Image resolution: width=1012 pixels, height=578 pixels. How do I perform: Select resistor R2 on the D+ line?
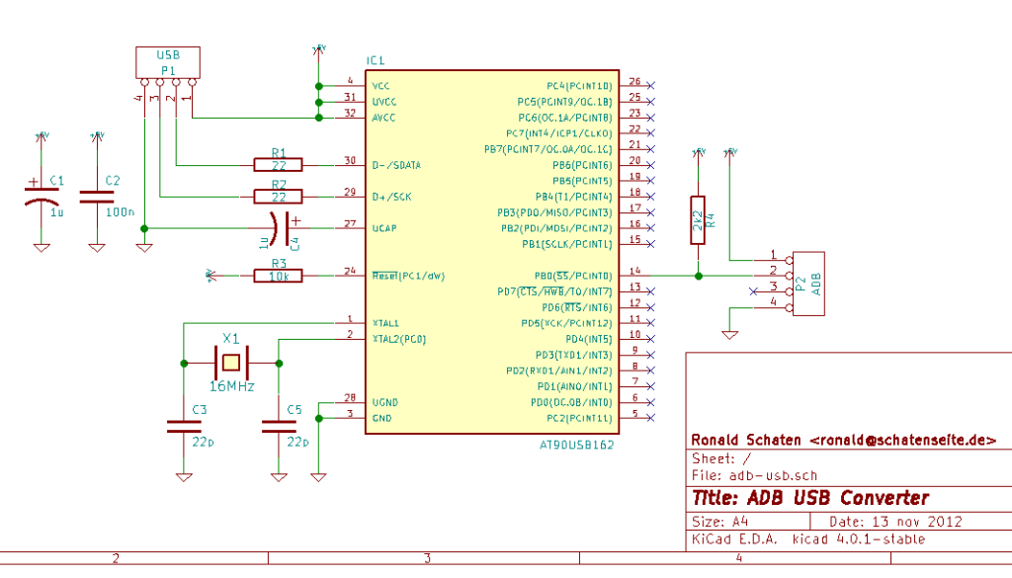click(279, 196)
